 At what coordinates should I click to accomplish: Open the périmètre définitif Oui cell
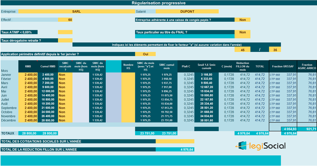click(145, 54)
